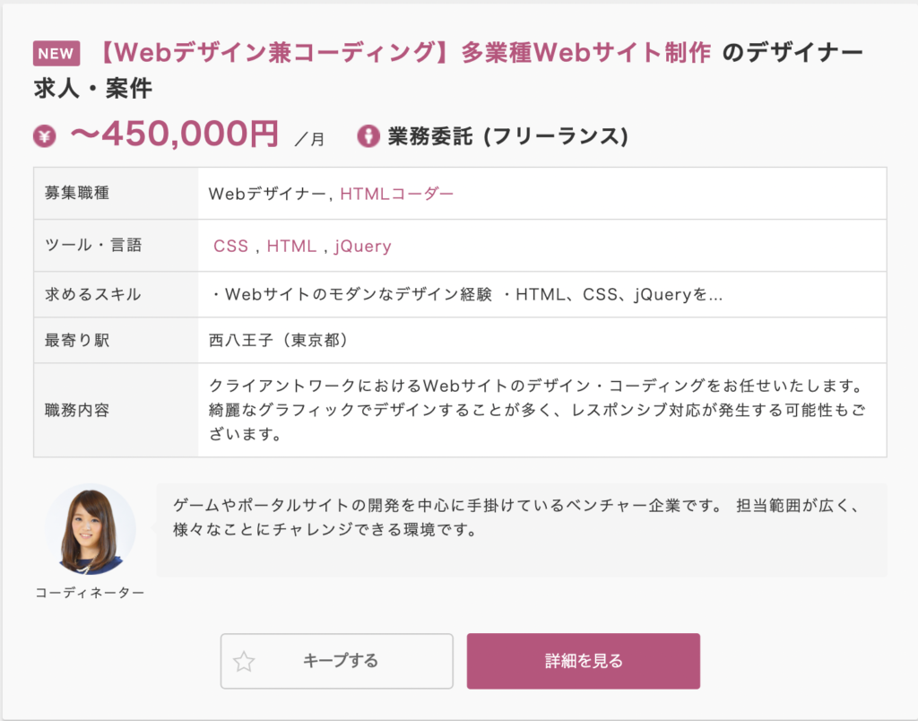Click the 職務内容 job description paragraph
The height and width of the screenshot is (721, 918).
535,411
